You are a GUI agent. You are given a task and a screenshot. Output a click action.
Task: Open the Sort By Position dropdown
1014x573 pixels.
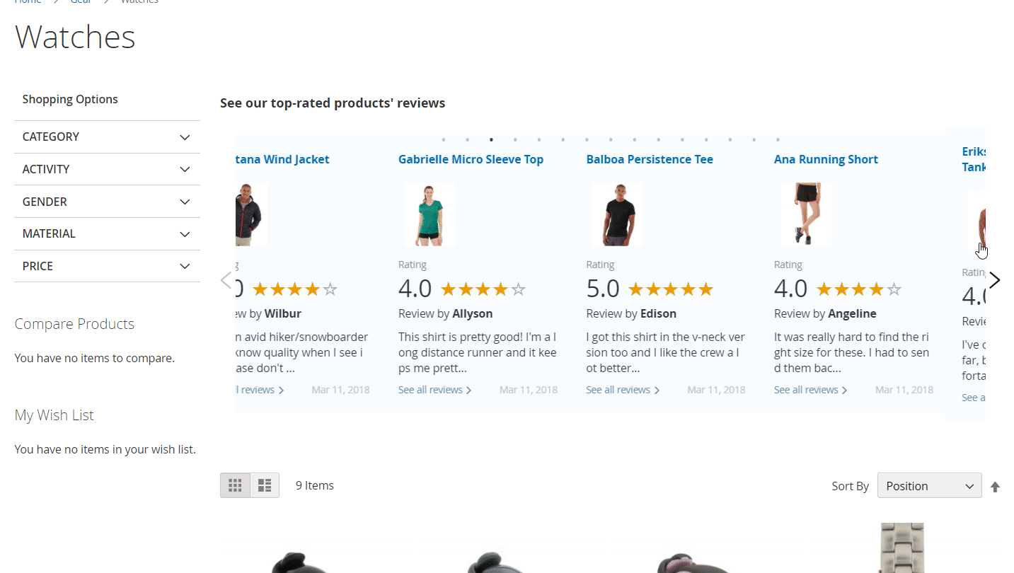929,486
